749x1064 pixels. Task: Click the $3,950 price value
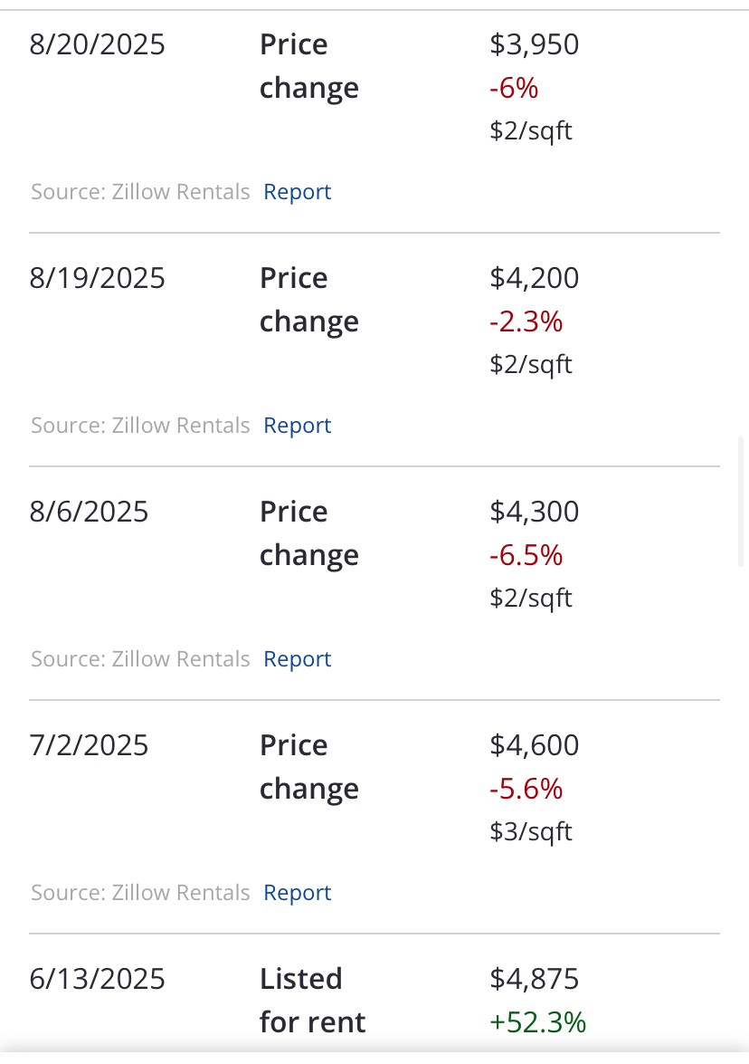click(534, 44)
